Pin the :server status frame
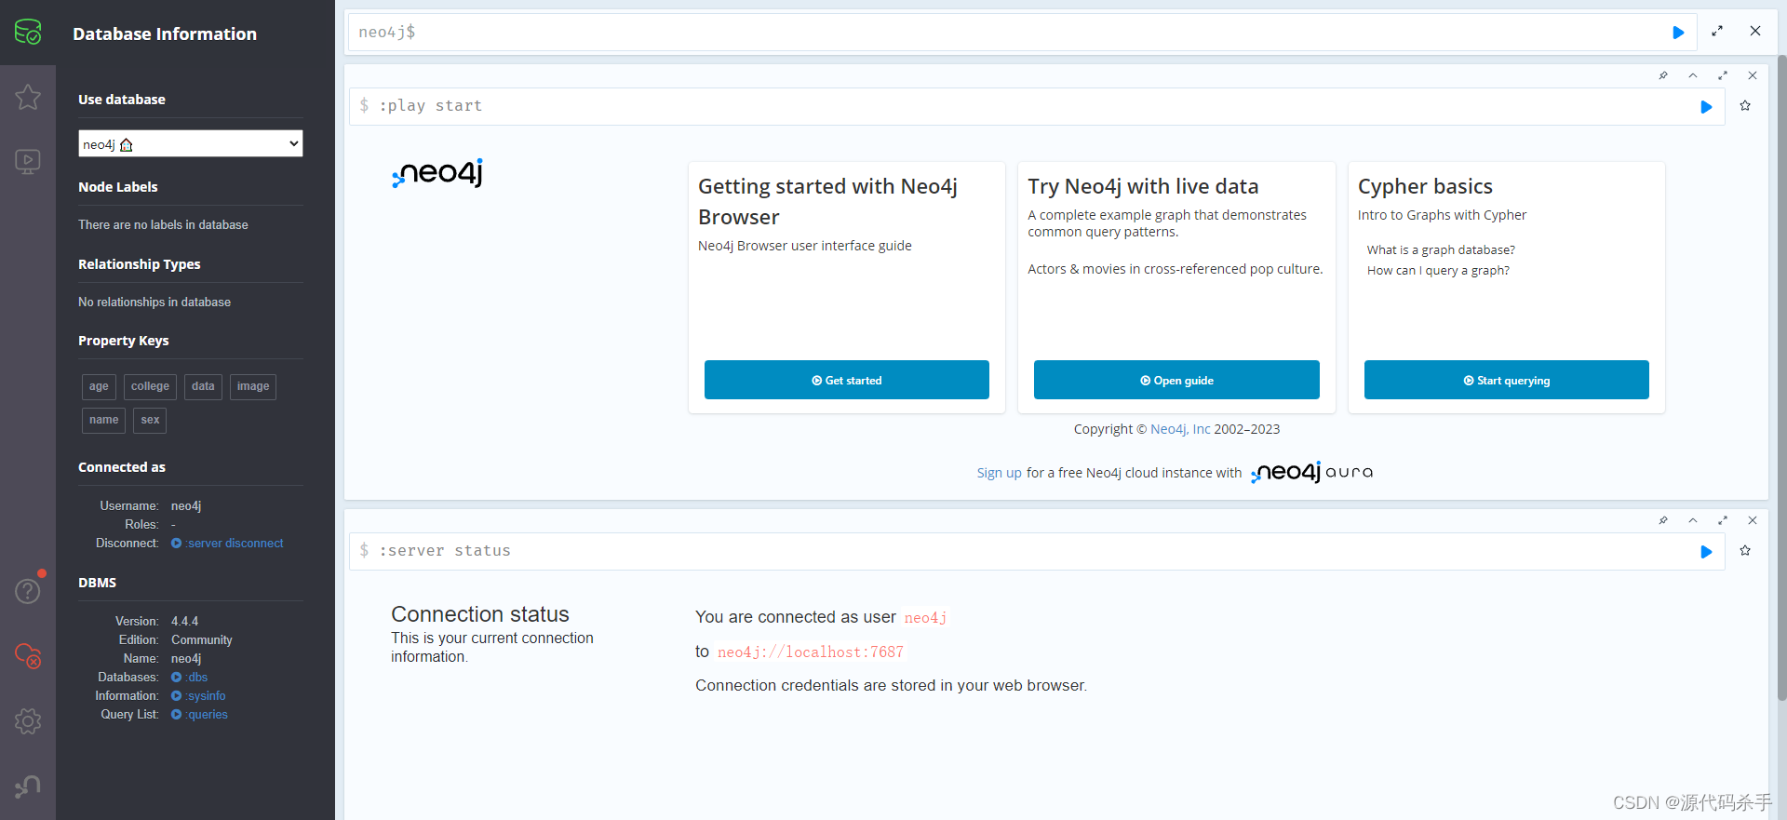This screenshot has width=1787, height=820. click(1663, 520)
